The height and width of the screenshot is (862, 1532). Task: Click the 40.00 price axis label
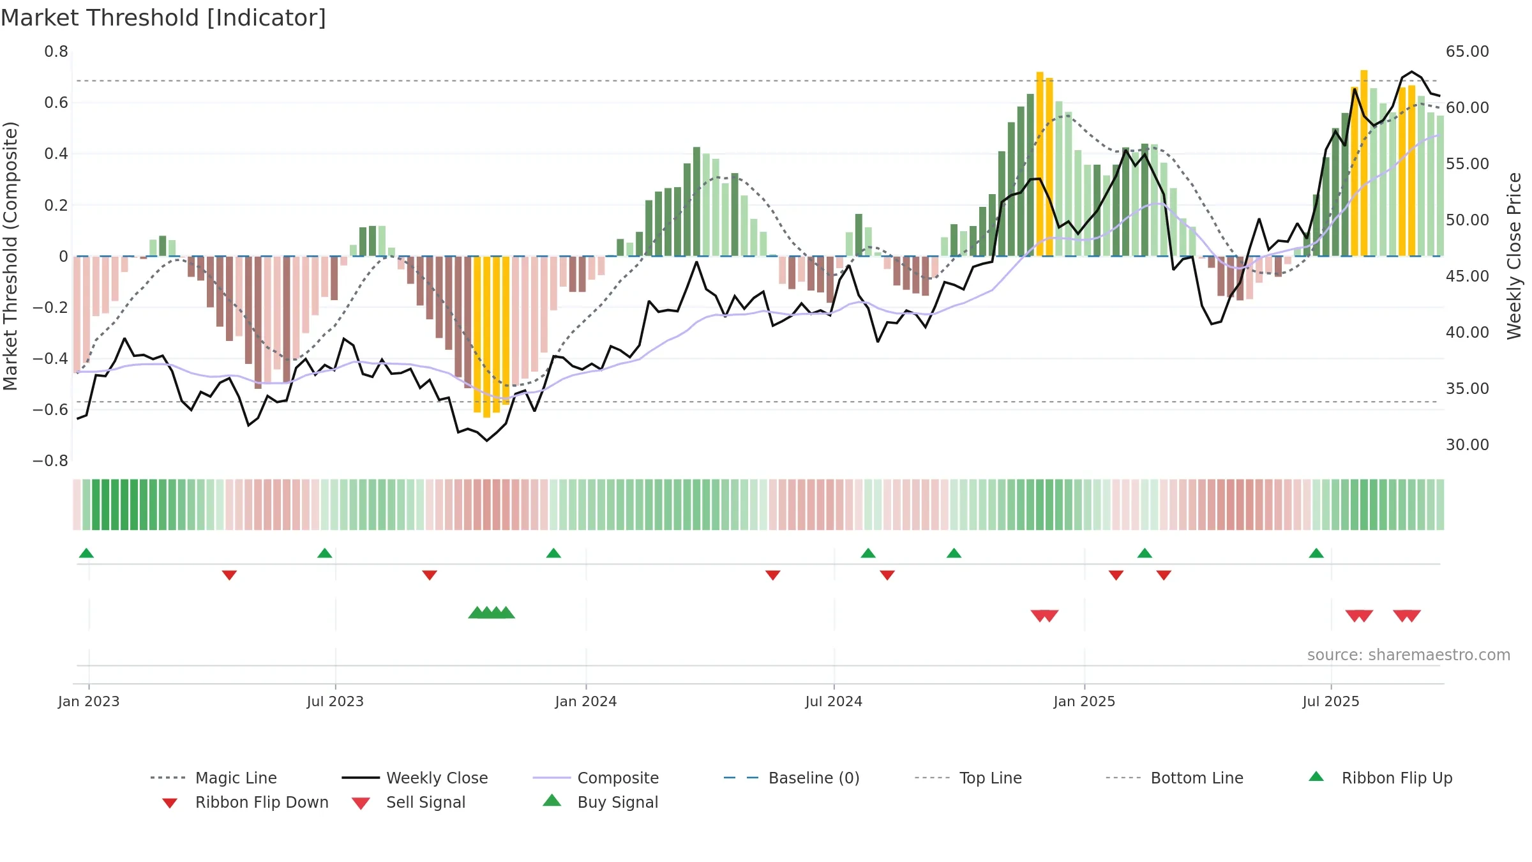coord(1468,333)
